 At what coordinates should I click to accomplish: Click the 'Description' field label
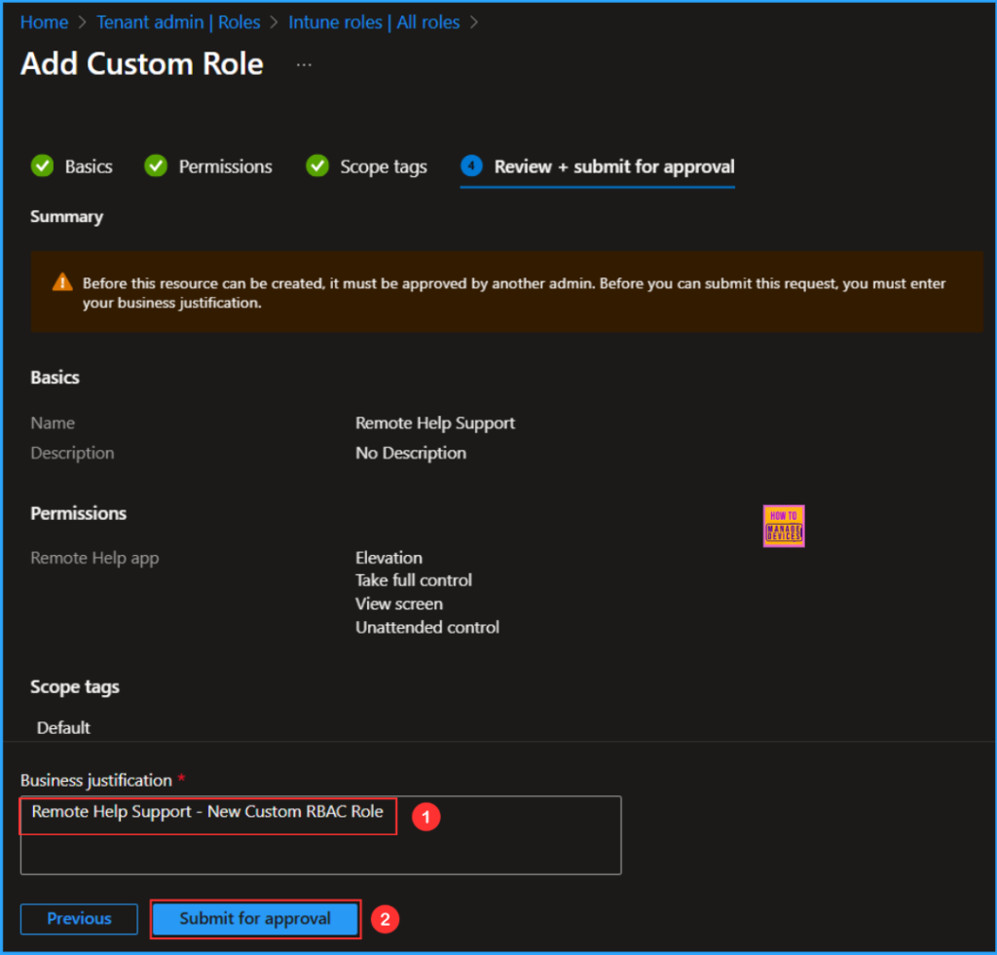tap(72, 453)
